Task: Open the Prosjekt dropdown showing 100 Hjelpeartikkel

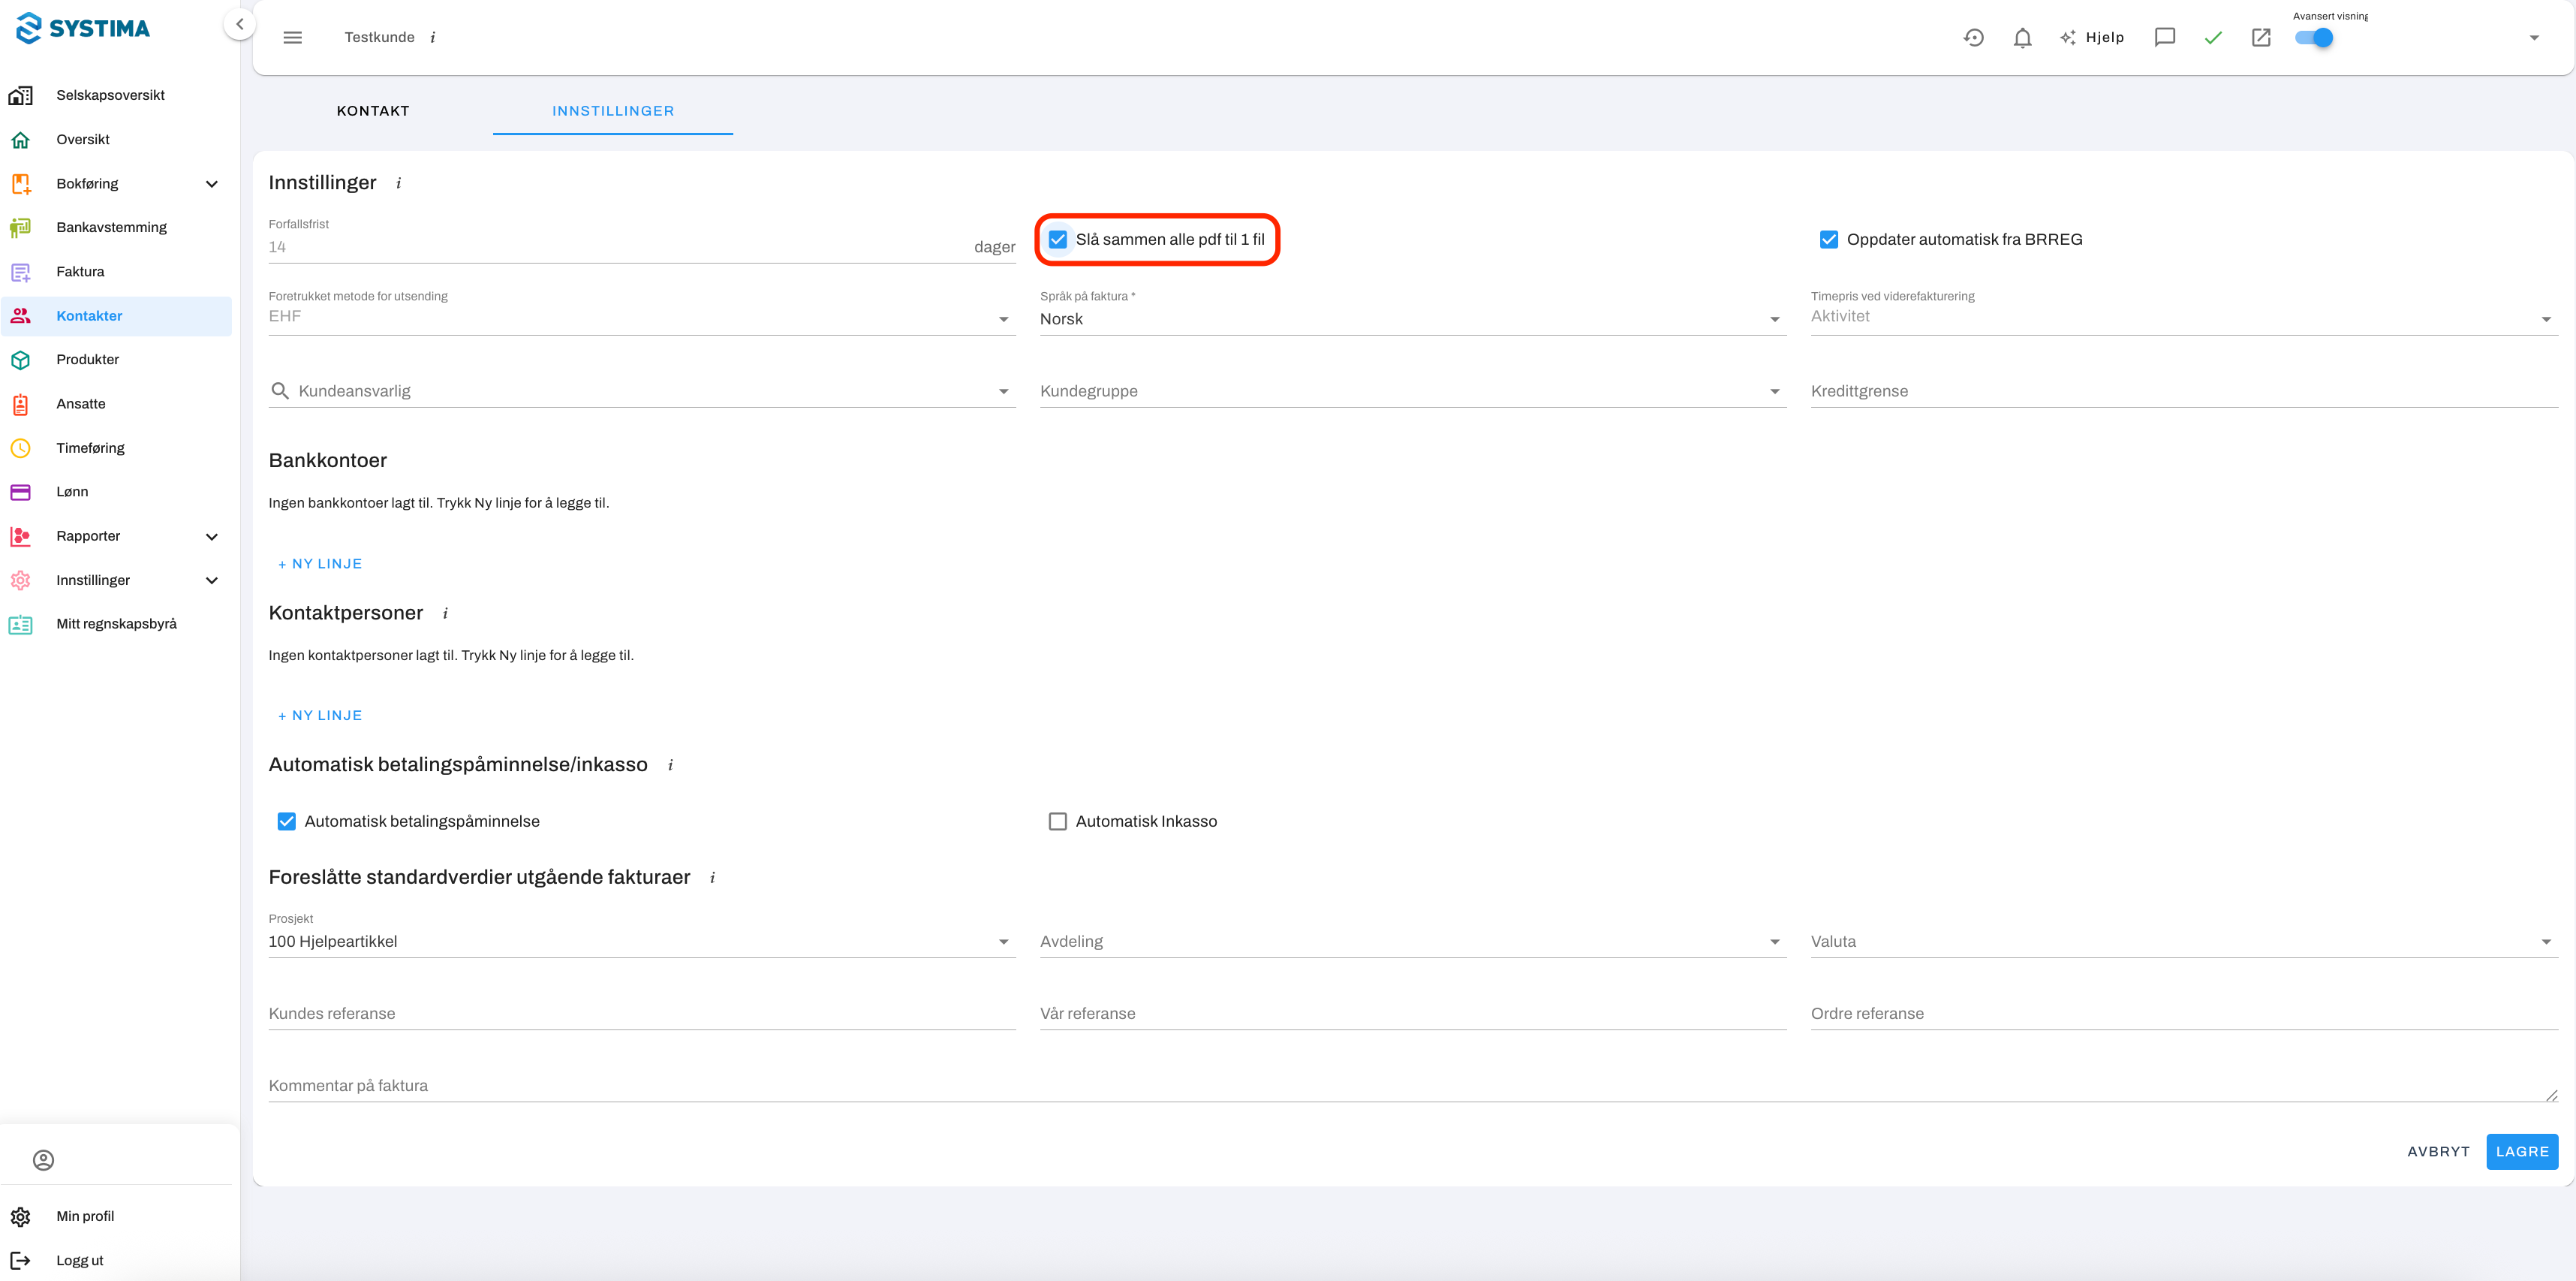Action: (641, 942)
